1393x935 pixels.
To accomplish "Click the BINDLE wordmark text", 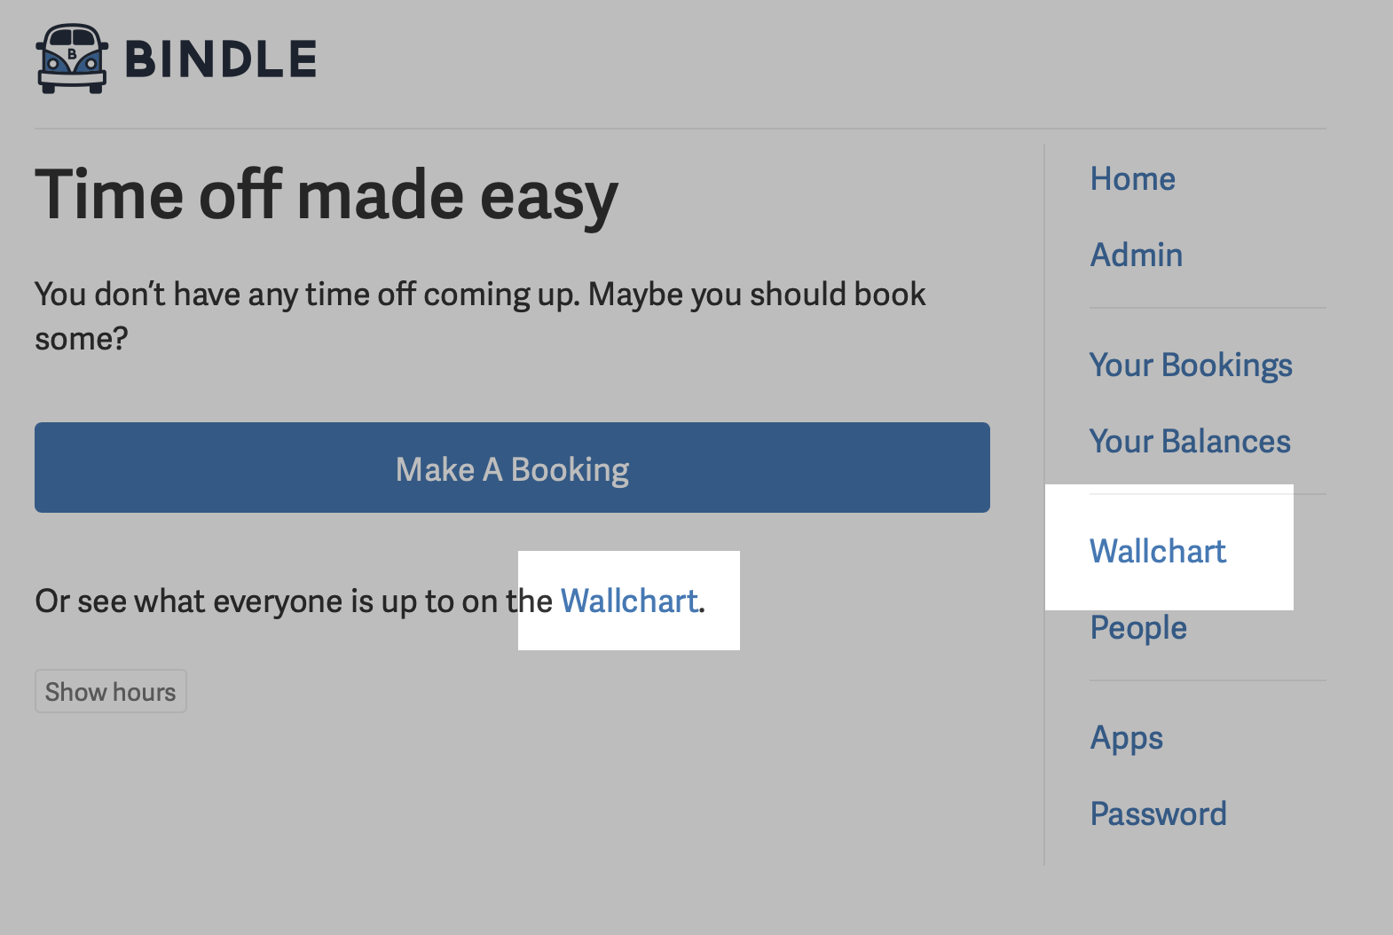I will coord(221,59).
